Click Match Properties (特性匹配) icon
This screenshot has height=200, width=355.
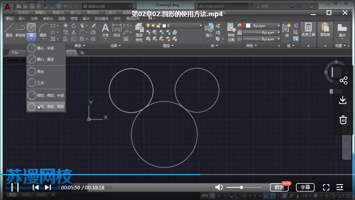(x=231, y=32)
